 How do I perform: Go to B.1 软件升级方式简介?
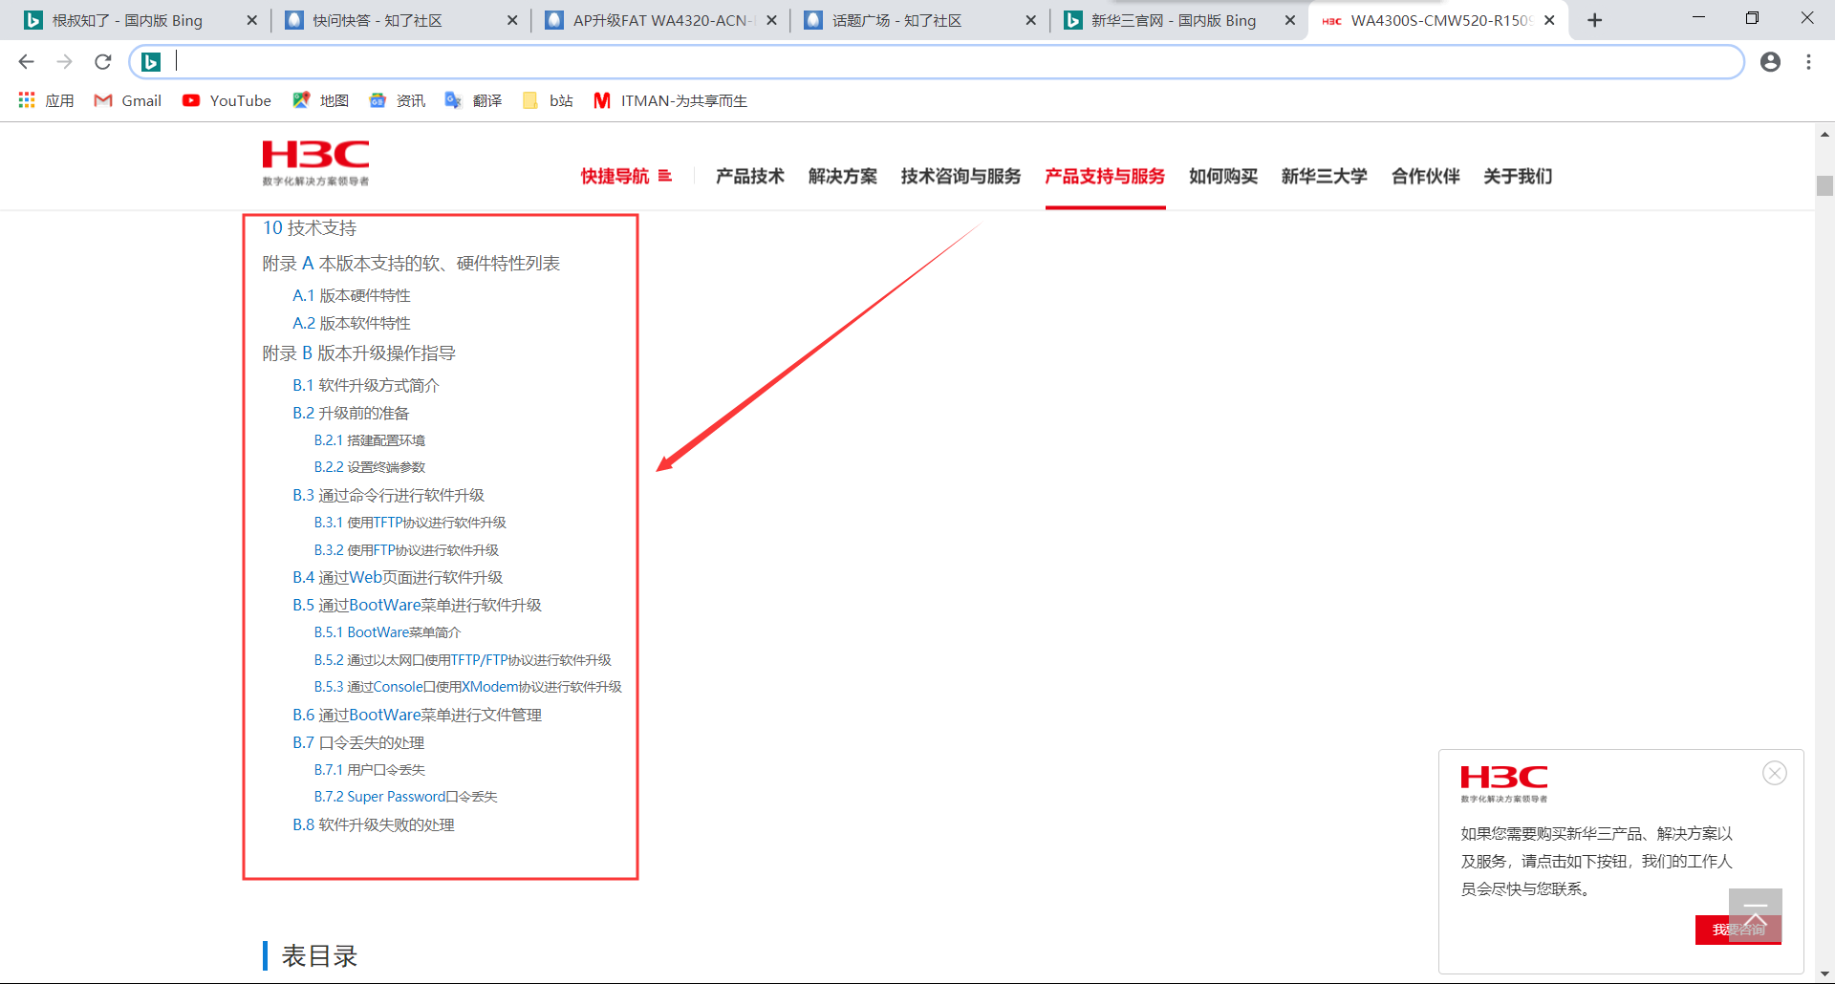tap(366, 386)
